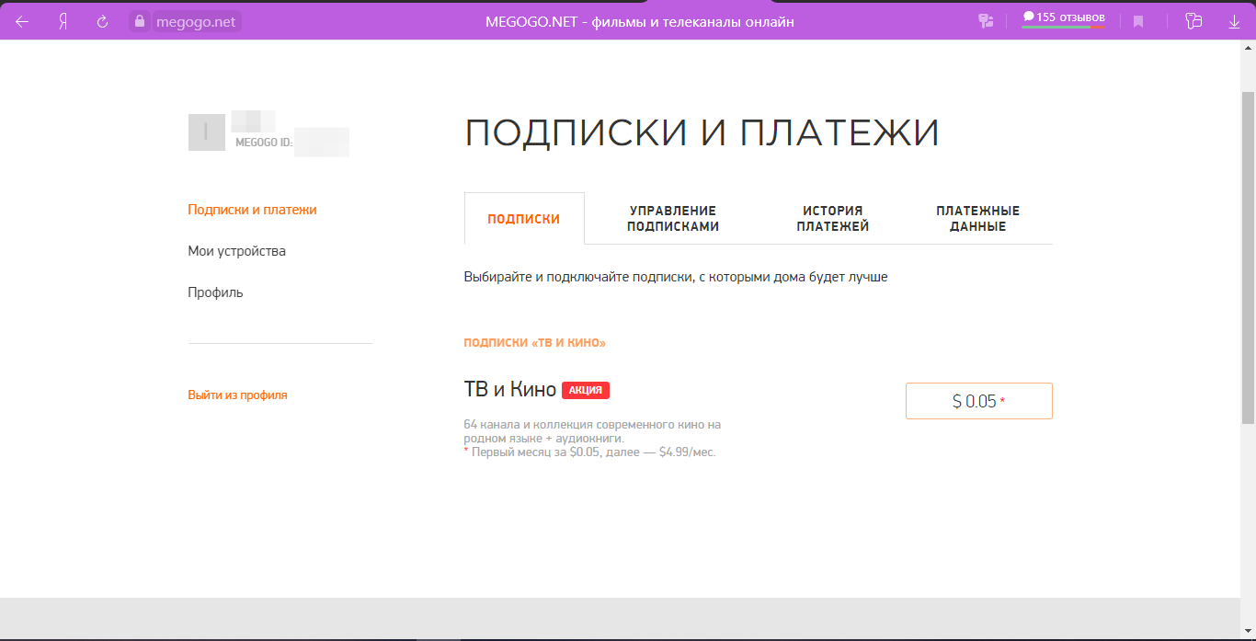Open the История платежей tab

point(833,219)
